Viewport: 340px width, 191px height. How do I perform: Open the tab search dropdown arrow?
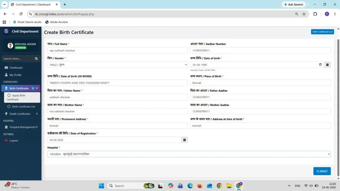4,5
